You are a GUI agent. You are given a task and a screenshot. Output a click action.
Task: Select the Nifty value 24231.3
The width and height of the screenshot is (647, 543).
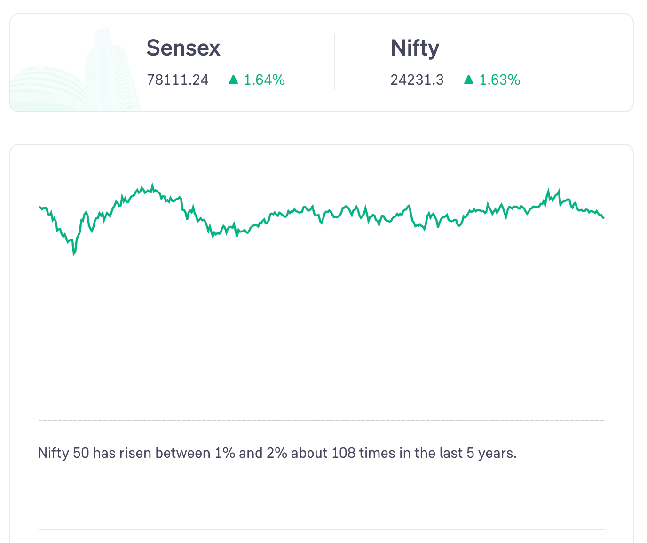417,80
